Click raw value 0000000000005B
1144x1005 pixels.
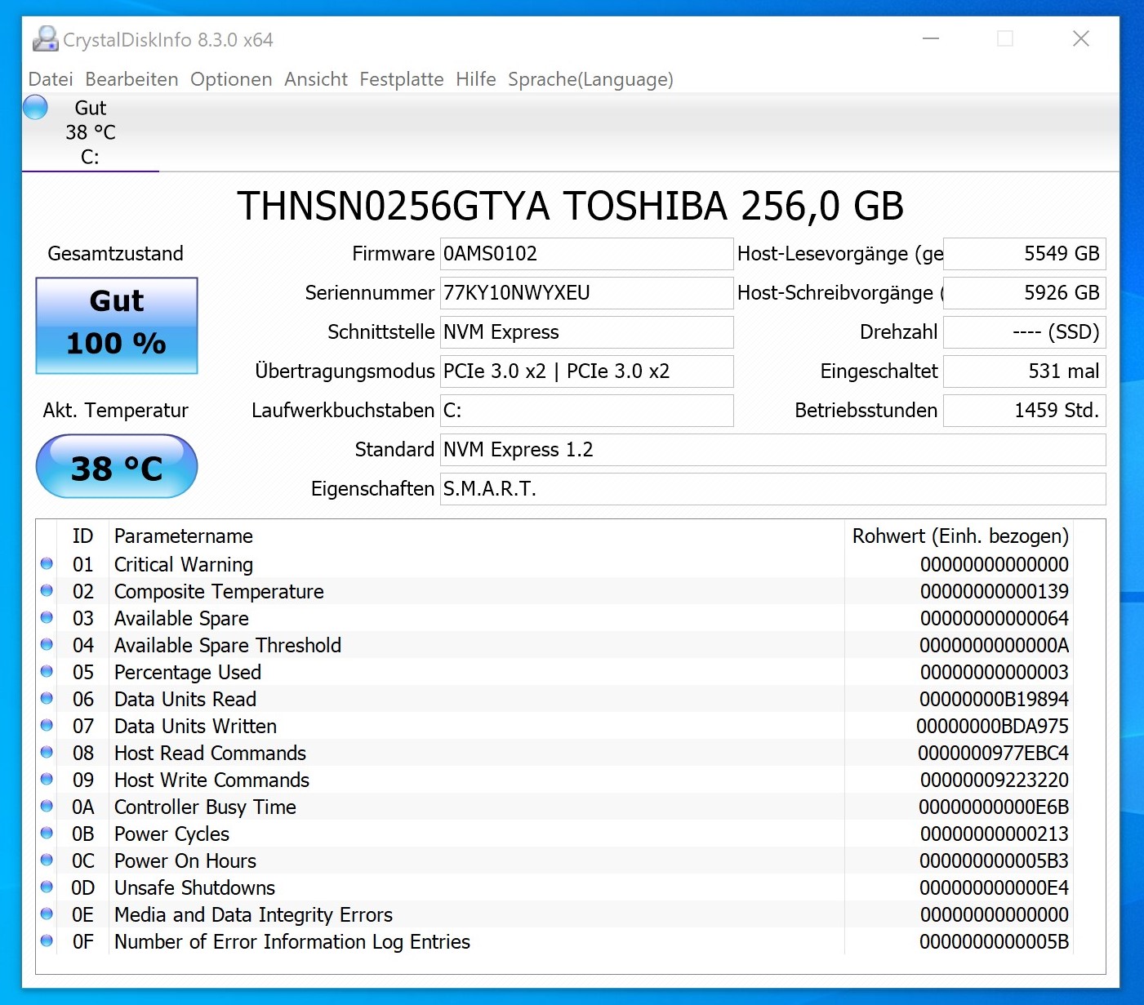tap(994, 941)
